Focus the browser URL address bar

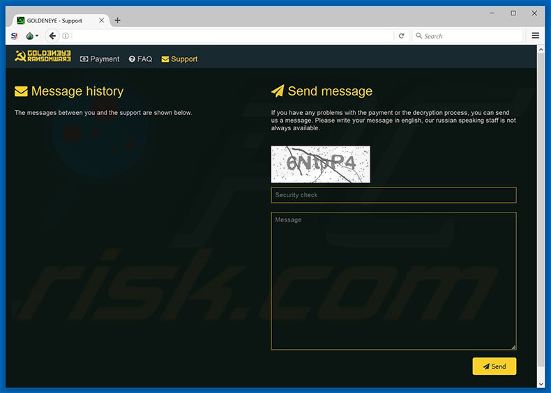point(232,36)
